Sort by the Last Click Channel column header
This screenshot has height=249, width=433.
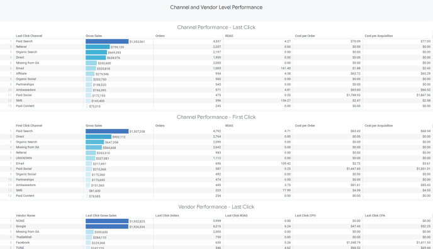point(29,36)
